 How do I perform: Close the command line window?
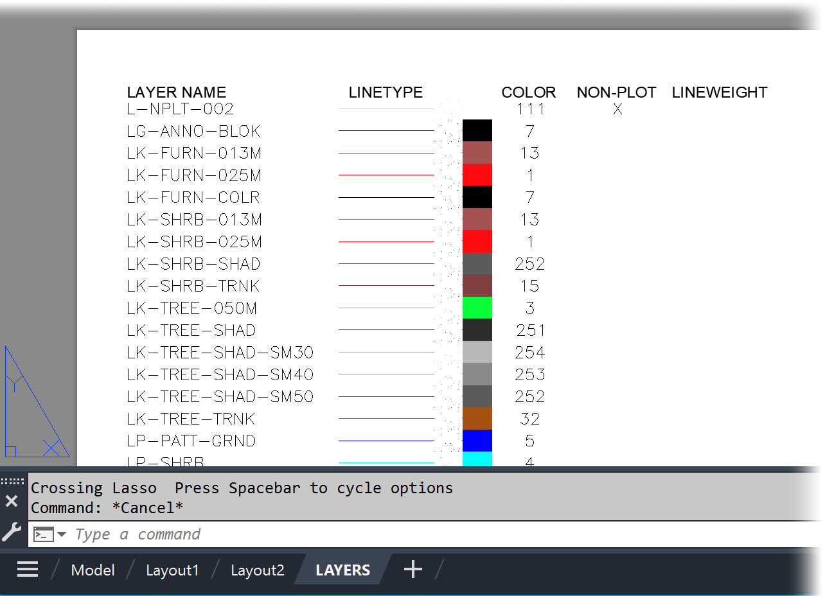[12, 502]
